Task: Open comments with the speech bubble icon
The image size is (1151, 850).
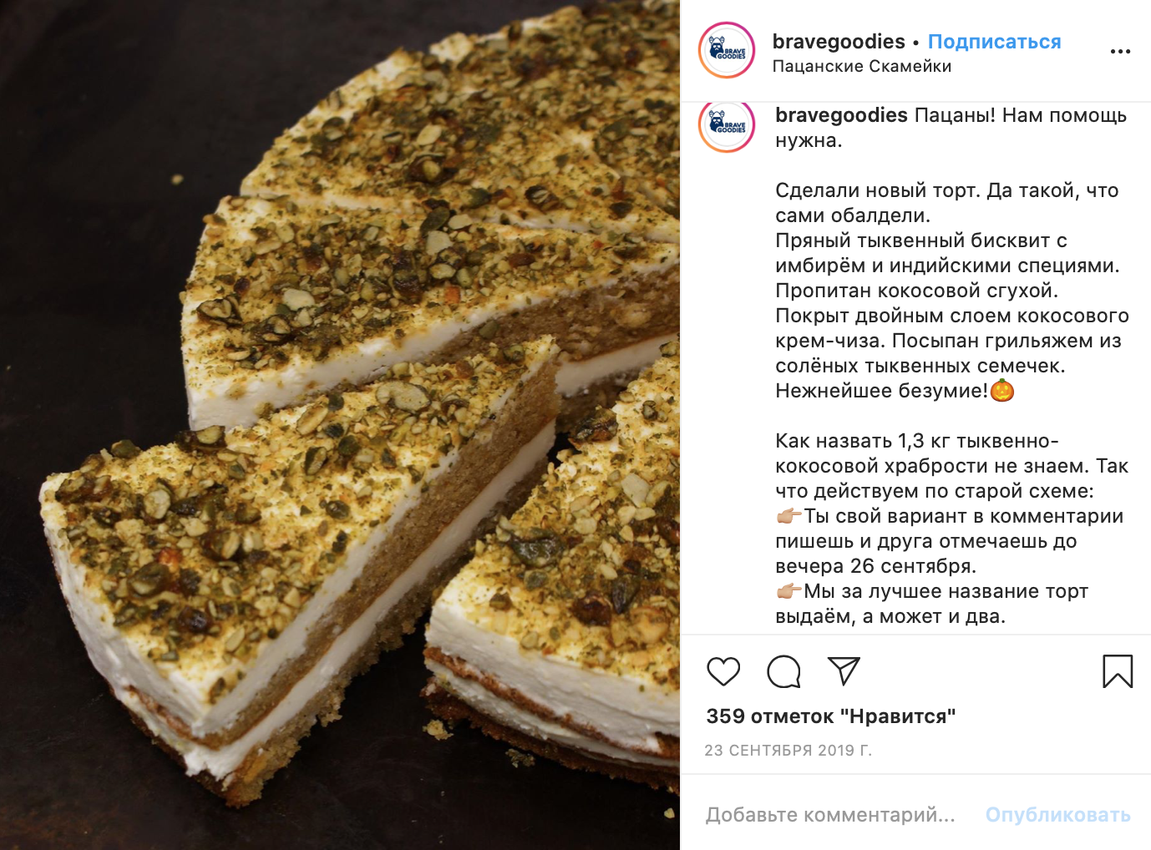Action: 783,671
